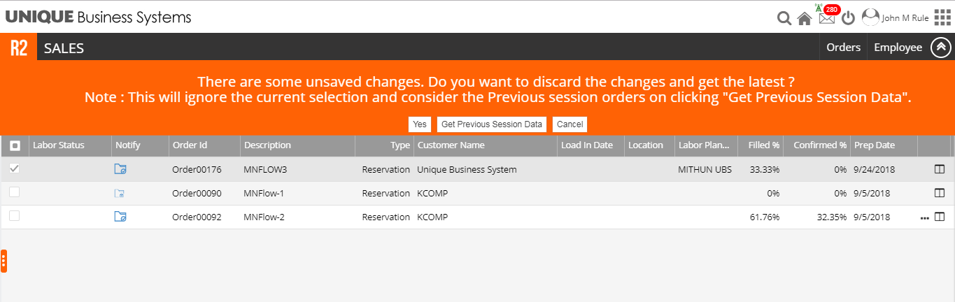Viewport: 955px width, 302px height.
Task: Check the Order00092 row checkbox
Action: [15, 217]
